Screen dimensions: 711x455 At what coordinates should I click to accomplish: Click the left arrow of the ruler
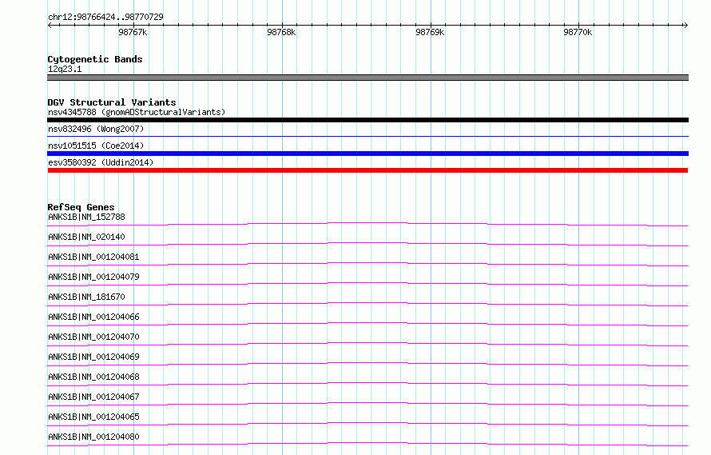click(50, 25)
